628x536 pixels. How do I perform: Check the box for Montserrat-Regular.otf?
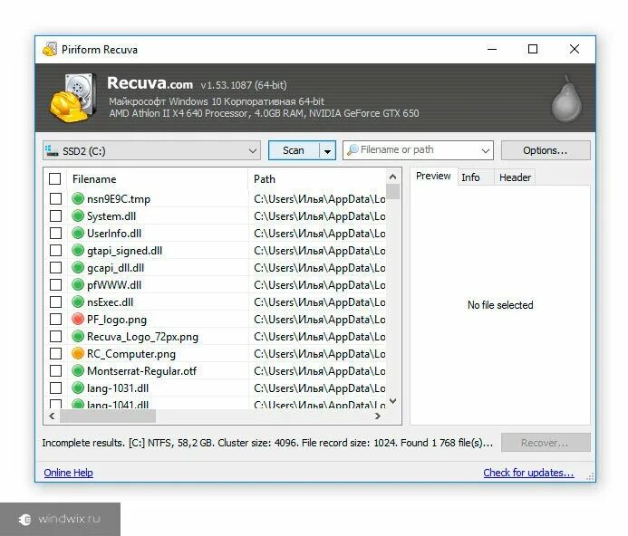[x=55, y=370]
